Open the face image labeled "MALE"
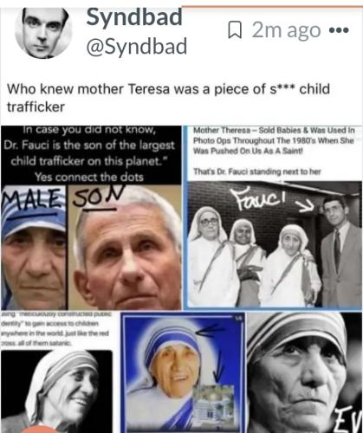Viewport: 363px width, 433px height. coord(34,247)
